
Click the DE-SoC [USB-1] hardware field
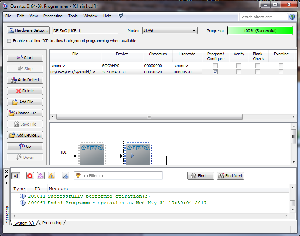[x=85, y=31]
